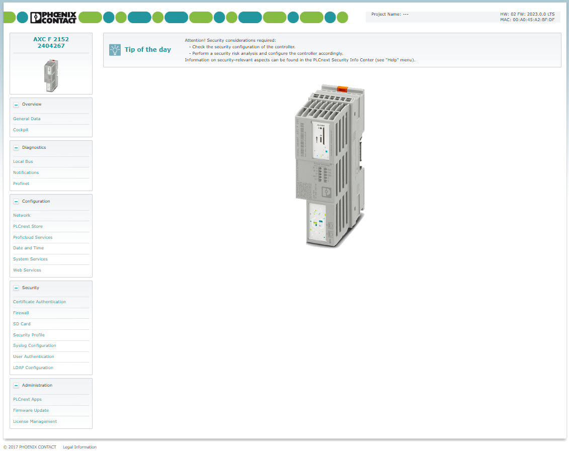Click the large controller product image
This screenshot has height=452, width=569.
tap(330, 166)
